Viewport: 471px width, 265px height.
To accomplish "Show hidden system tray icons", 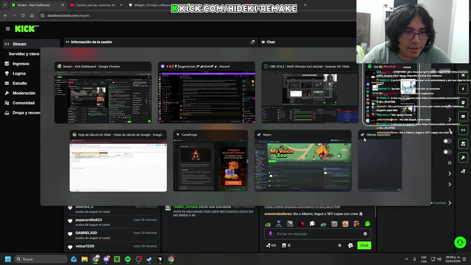I will 407,259.
